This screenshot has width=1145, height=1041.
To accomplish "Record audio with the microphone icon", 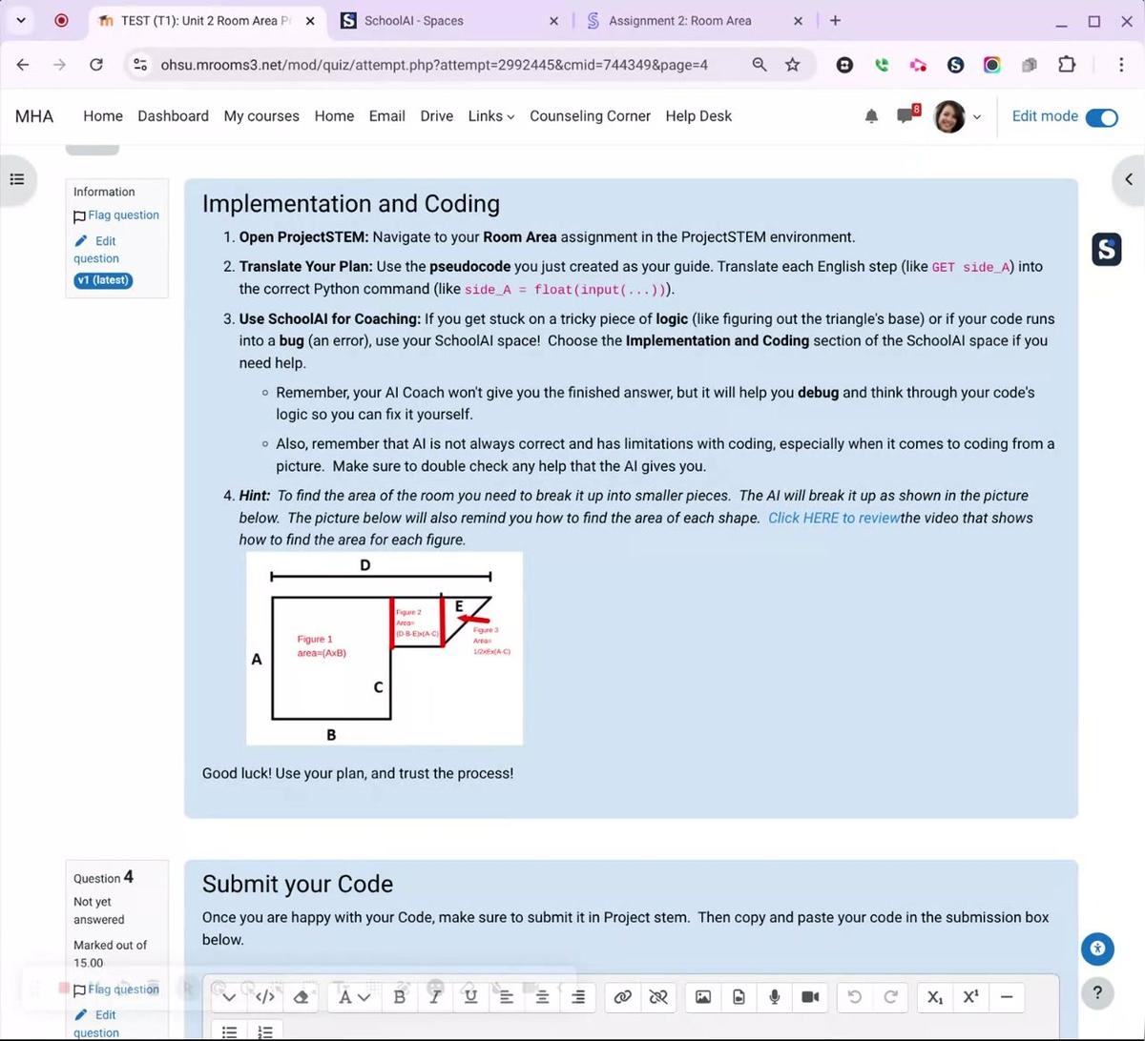I will [x=774, y=997].
